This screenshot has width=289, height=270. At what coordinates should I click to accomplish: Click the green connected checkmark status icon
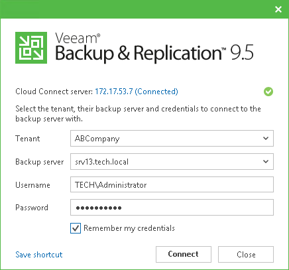pyautogui.click(x=268, y=92)
